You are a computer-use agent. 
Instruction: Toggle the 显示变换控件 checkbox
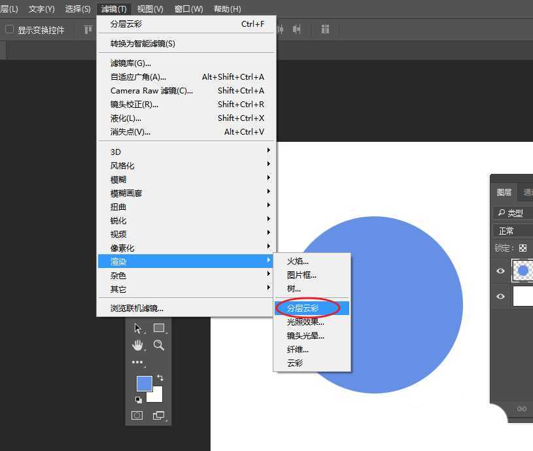click(x=10, y=29)
